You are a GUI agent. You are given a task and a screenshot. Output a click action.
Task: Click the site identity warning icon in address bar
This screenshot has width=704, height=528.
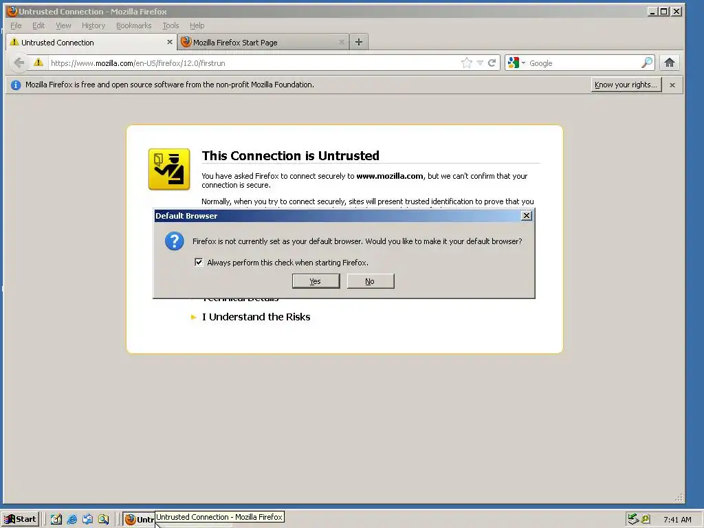(38, 63)
